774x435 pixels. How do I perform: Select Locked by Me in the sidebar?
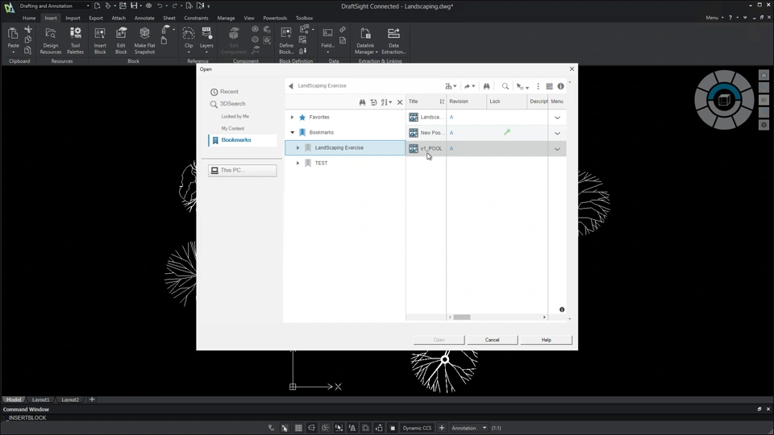pos(235,116)
